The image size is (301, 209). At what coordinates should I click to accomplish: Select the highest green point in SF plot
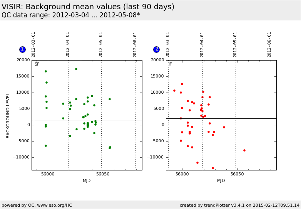[x=76, y=69]
